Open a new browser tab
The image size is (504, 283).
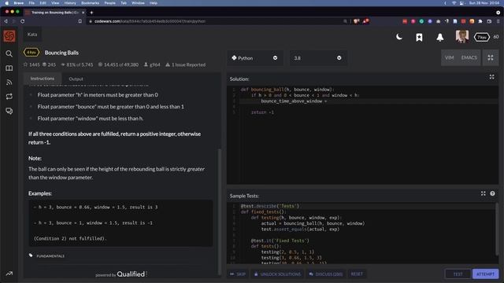91,13
